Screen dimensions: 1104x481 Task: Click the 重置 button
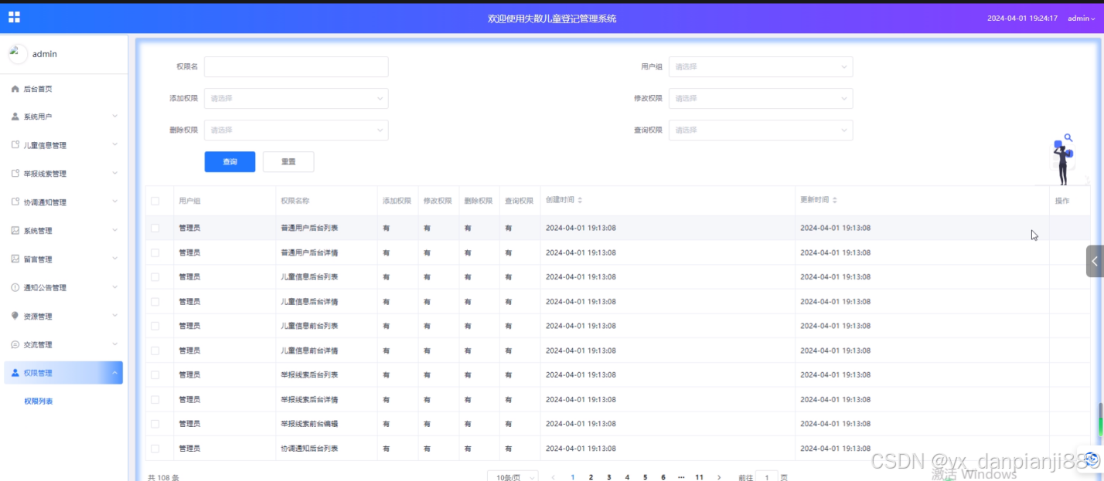tap(288, 161)
